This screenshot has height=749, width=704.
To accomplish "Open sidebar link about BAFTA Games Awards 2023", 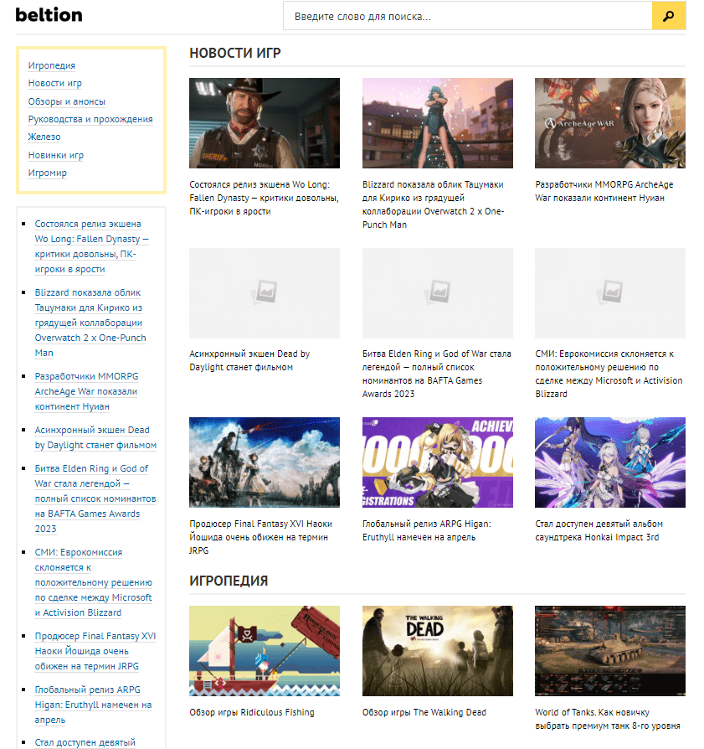I will click(95, 498).
